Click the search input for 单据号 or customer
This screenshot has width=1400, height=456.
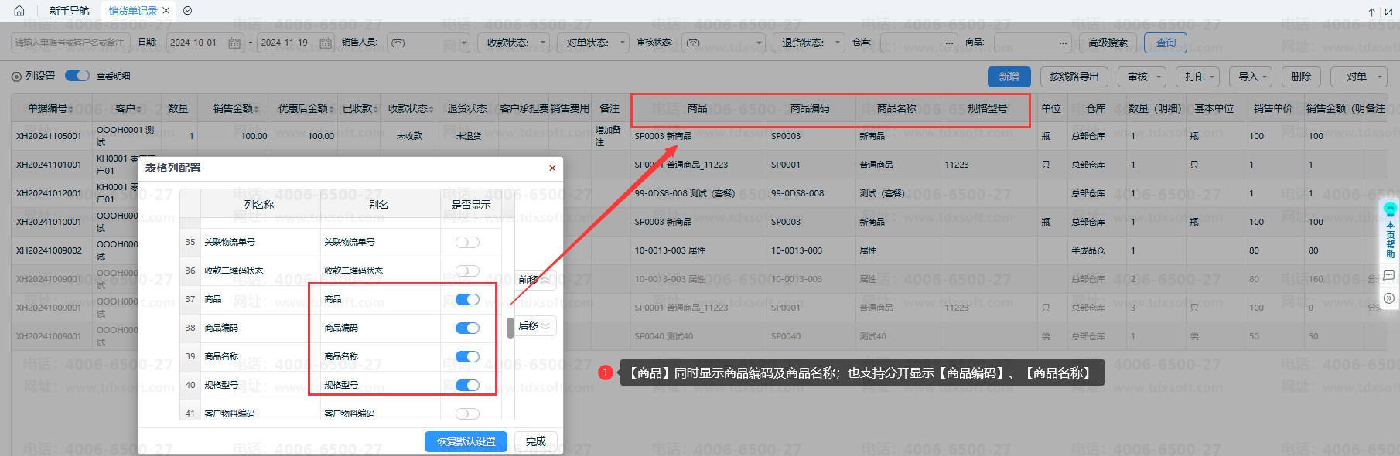click(70, 43)
